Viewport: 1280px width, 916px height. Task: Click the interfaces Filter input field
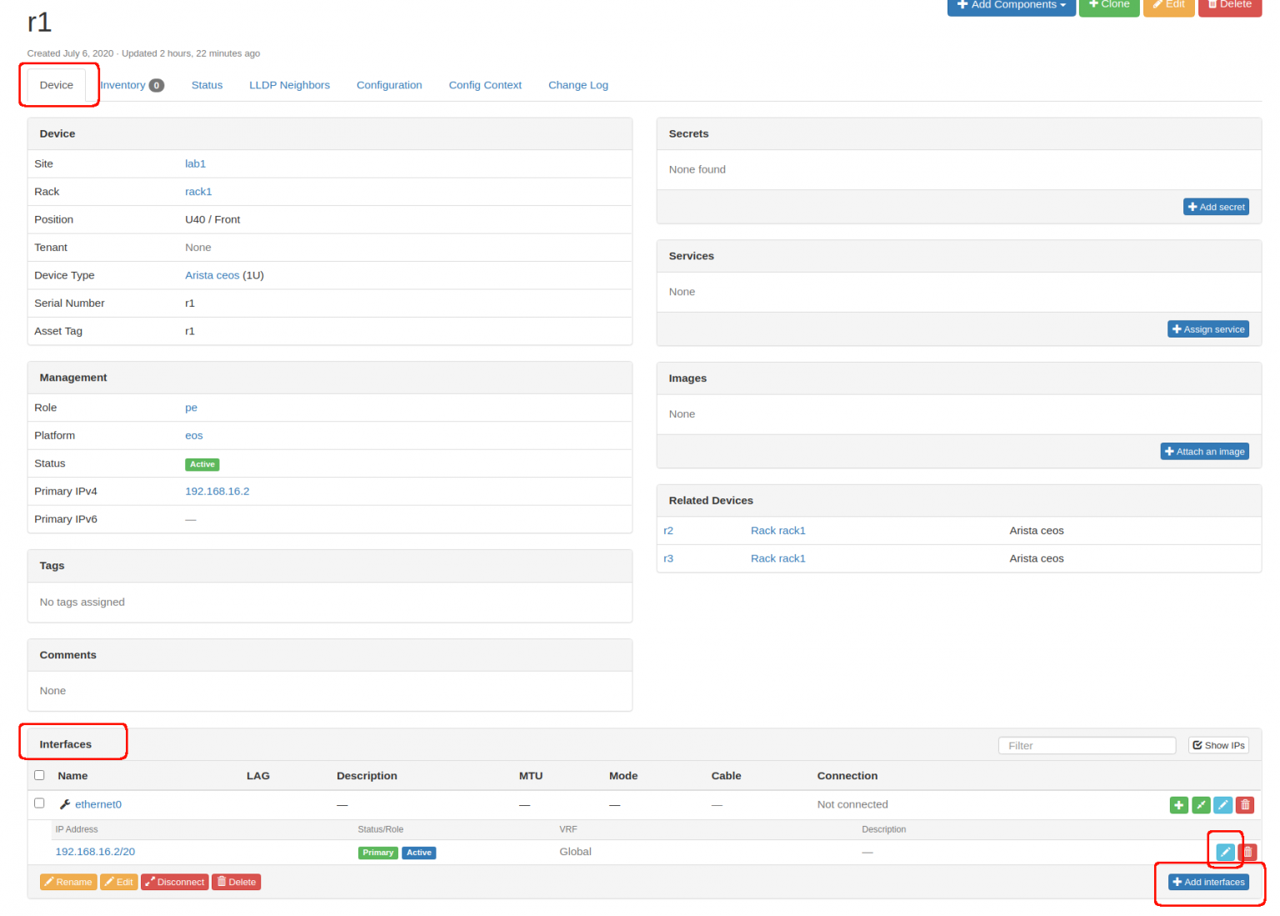1087,745
